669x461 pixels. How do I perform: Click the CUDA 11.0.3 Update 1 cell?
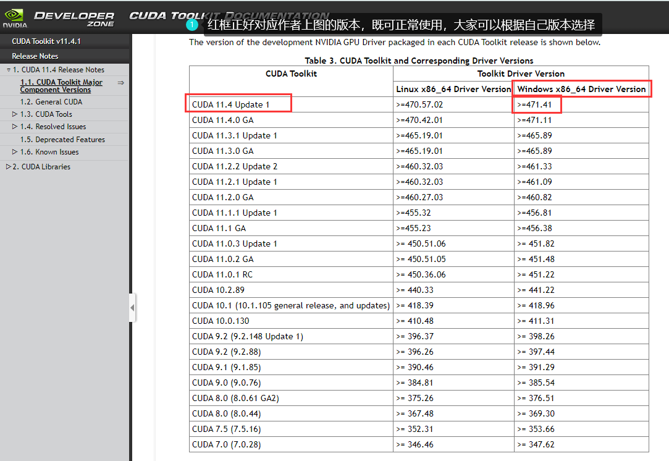[x=291, y=243]
